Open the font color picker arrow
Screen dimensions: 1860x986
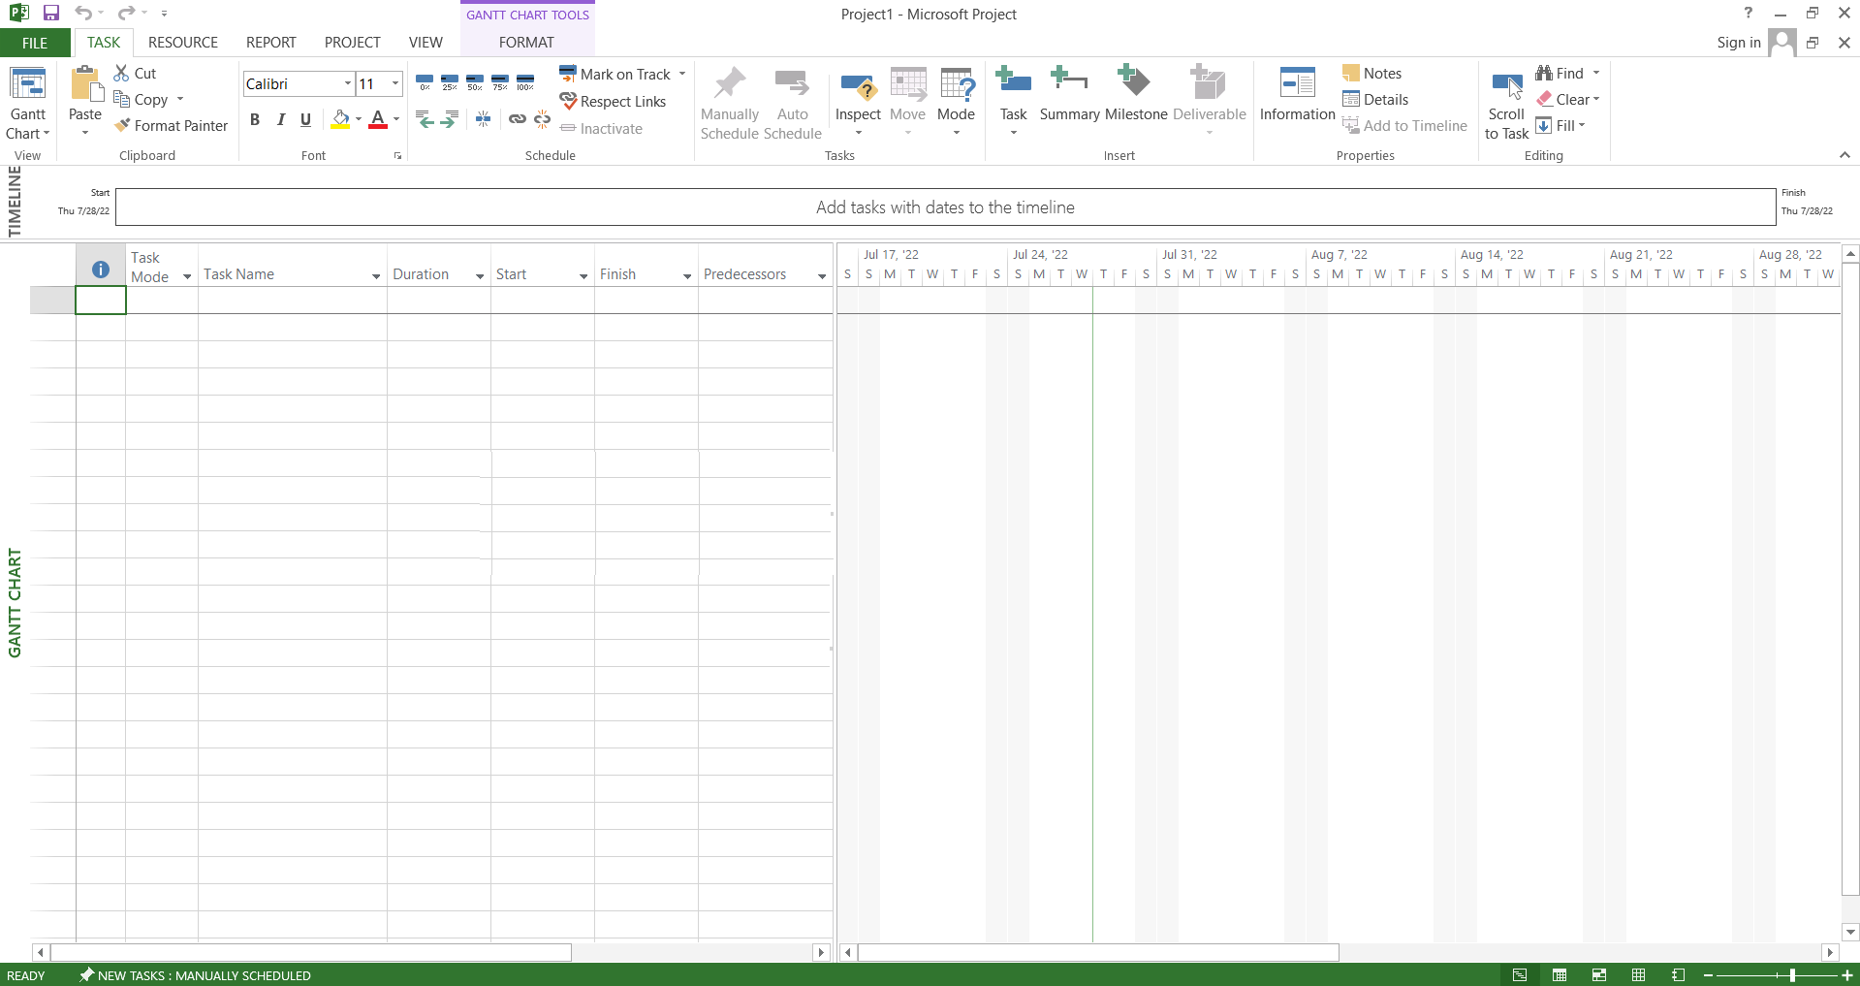[x=396, y=119]
